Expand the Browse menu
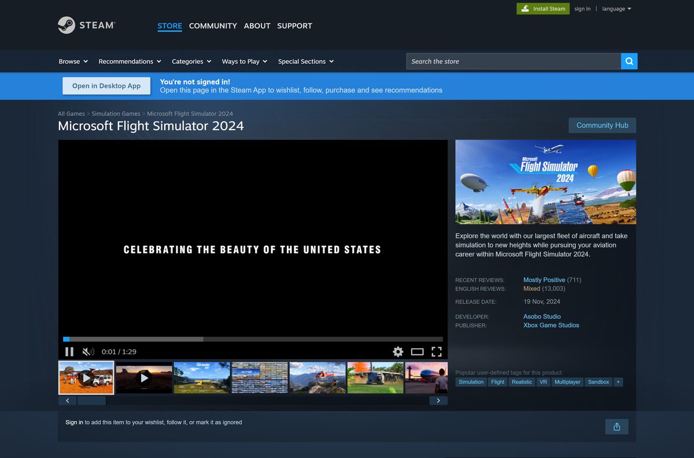 [x=73, y=61]
